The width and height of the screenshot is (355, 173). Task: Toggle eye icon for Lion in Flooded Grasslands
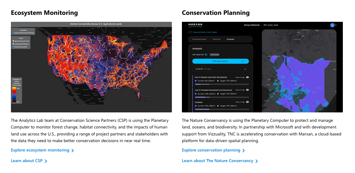pos(247,90)
